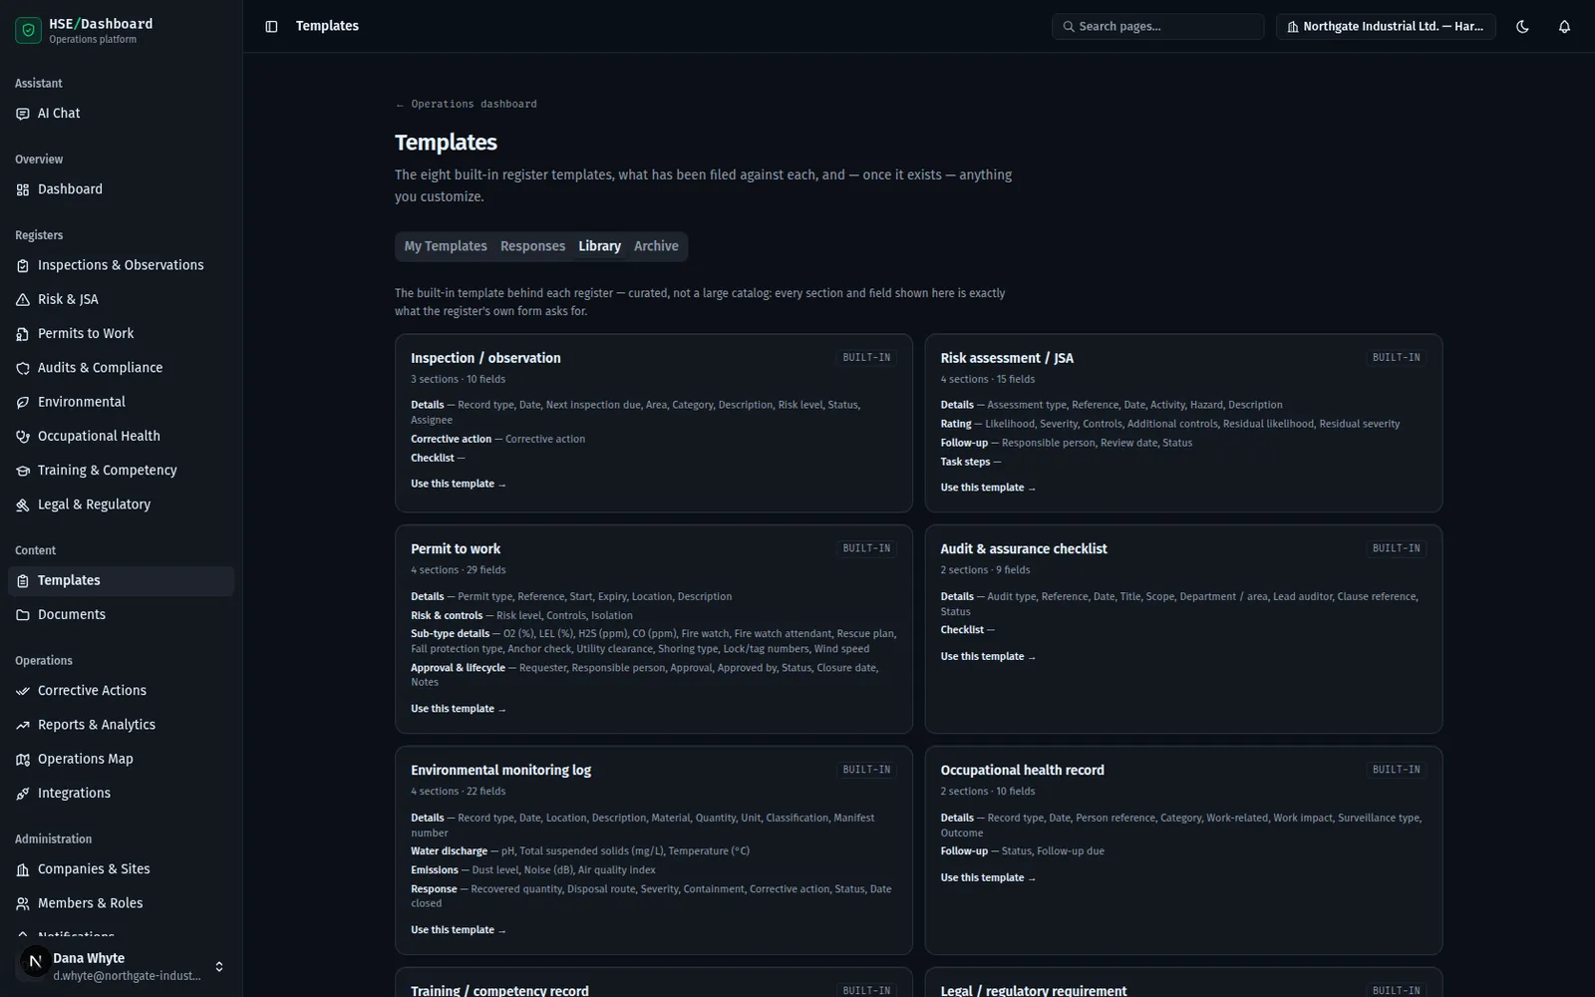The width and height of the screenshot is (1595, 997).
Task: Focus the Search pages field
Action: click(1158, 27)
